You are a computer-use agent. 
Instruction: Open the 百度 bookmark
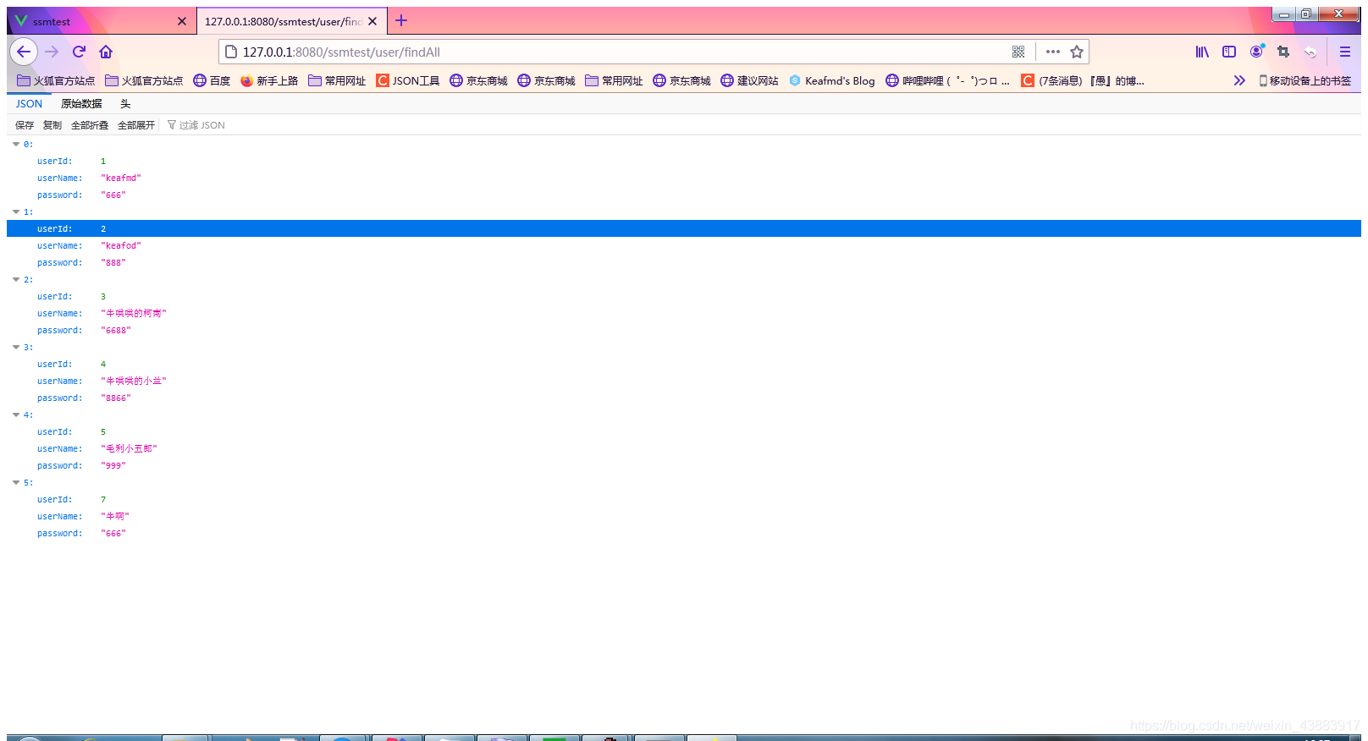pos(212,80)
